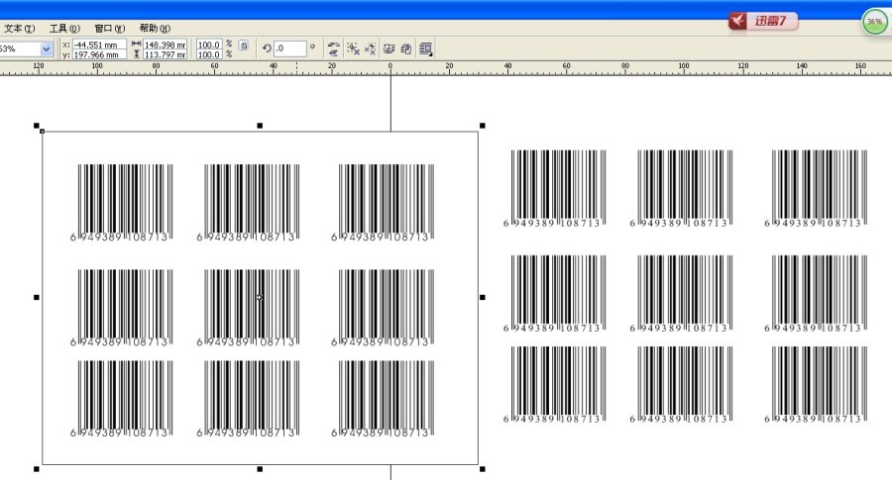
Task: Select bottom-left barcode outside the page
Action: (x=555, y=385)
